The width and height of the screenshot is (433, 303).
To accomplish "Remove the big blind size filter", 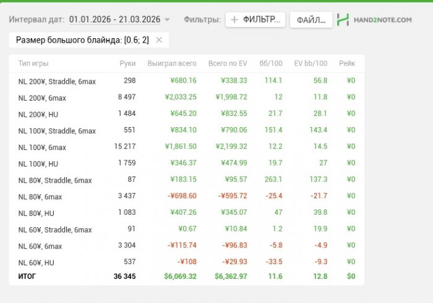I will (159, 40).
